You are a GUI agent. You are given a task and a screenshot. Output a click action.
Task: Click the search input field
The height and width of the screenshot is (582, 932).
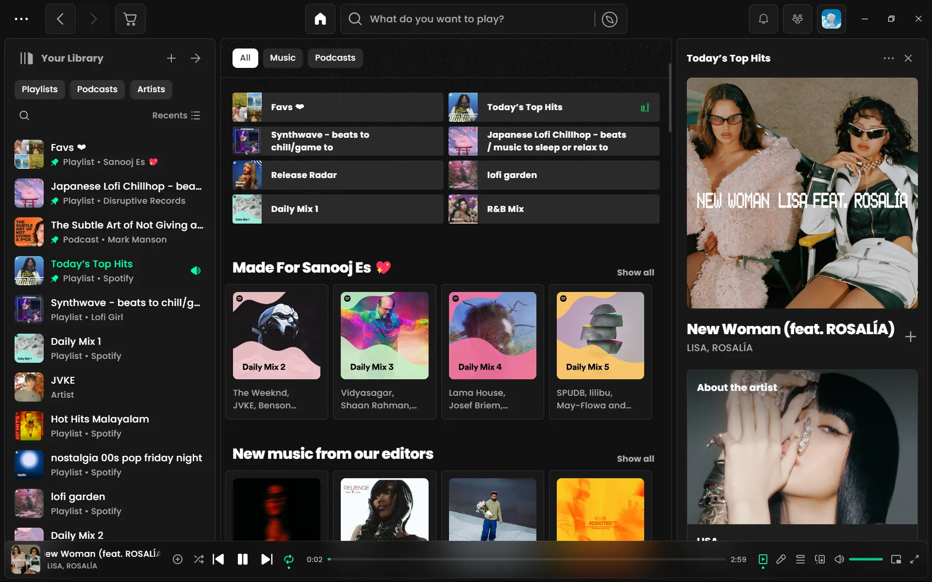click(466, 18)
